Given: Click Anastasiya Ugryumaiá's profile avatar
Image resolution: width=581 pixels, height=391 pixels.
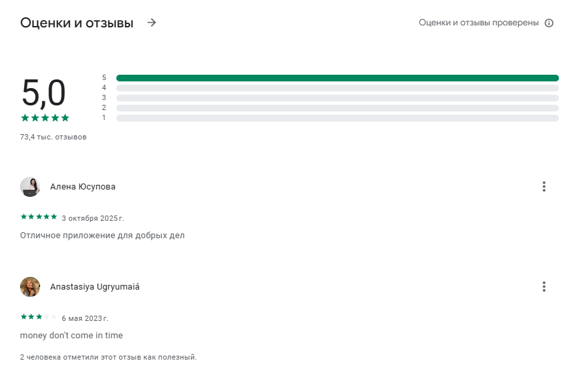Looking at the screenshot, I should pos(30,287).
